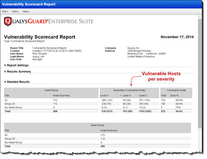Screen dimensions: 207x159
Task: Open the Help menu
Action: (26, 11)
